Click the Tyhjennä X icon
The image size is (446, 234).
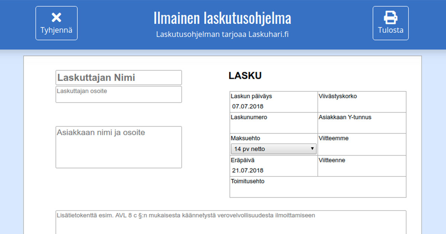(x=56, y=17)
